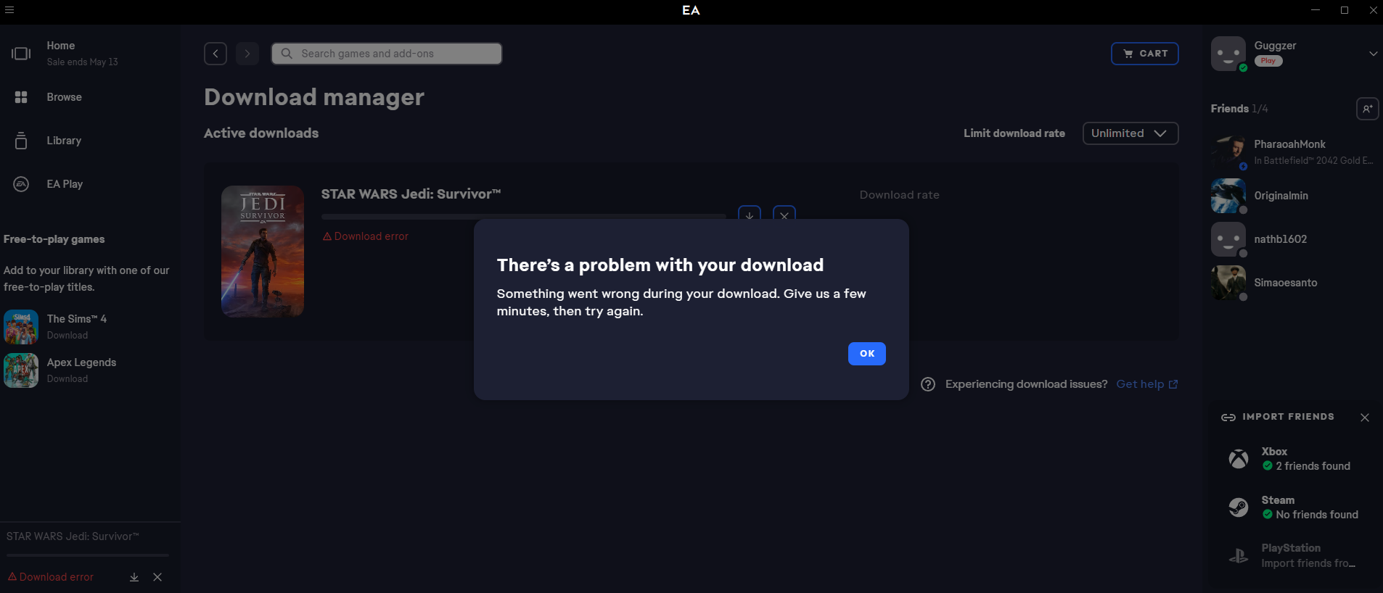Click Simaoesanto's avatar
Screen dimensions: 1383x593
click(1228, 283)
